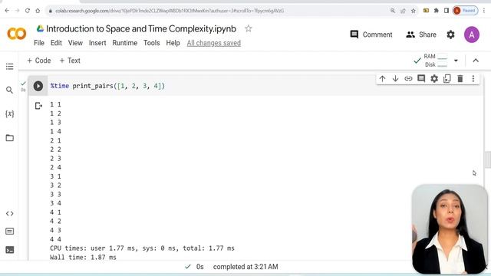
Task: Click the vertical page scrollbar
Action: point(488,159)
